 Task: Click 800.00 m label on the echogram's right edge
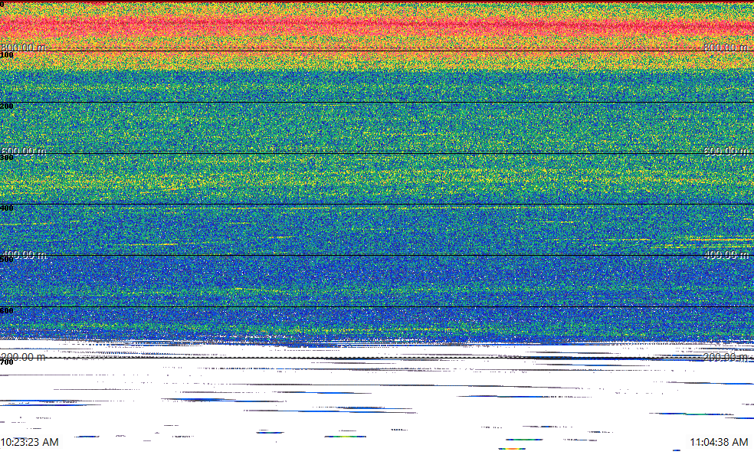click(726, 47)
